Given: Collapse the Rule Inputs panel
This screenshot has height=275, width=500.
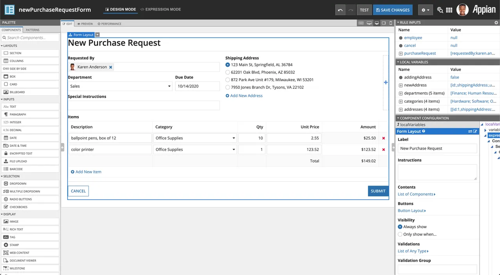Looking at the screenshot, I should point(398,23).
